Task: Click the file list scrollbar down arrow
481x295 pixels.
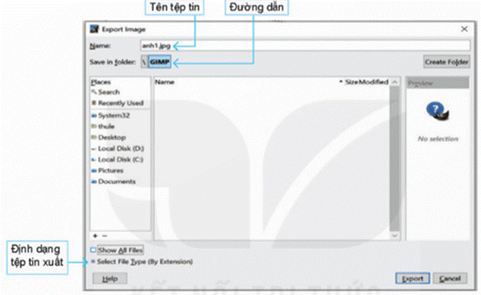Action: point(395,236)
